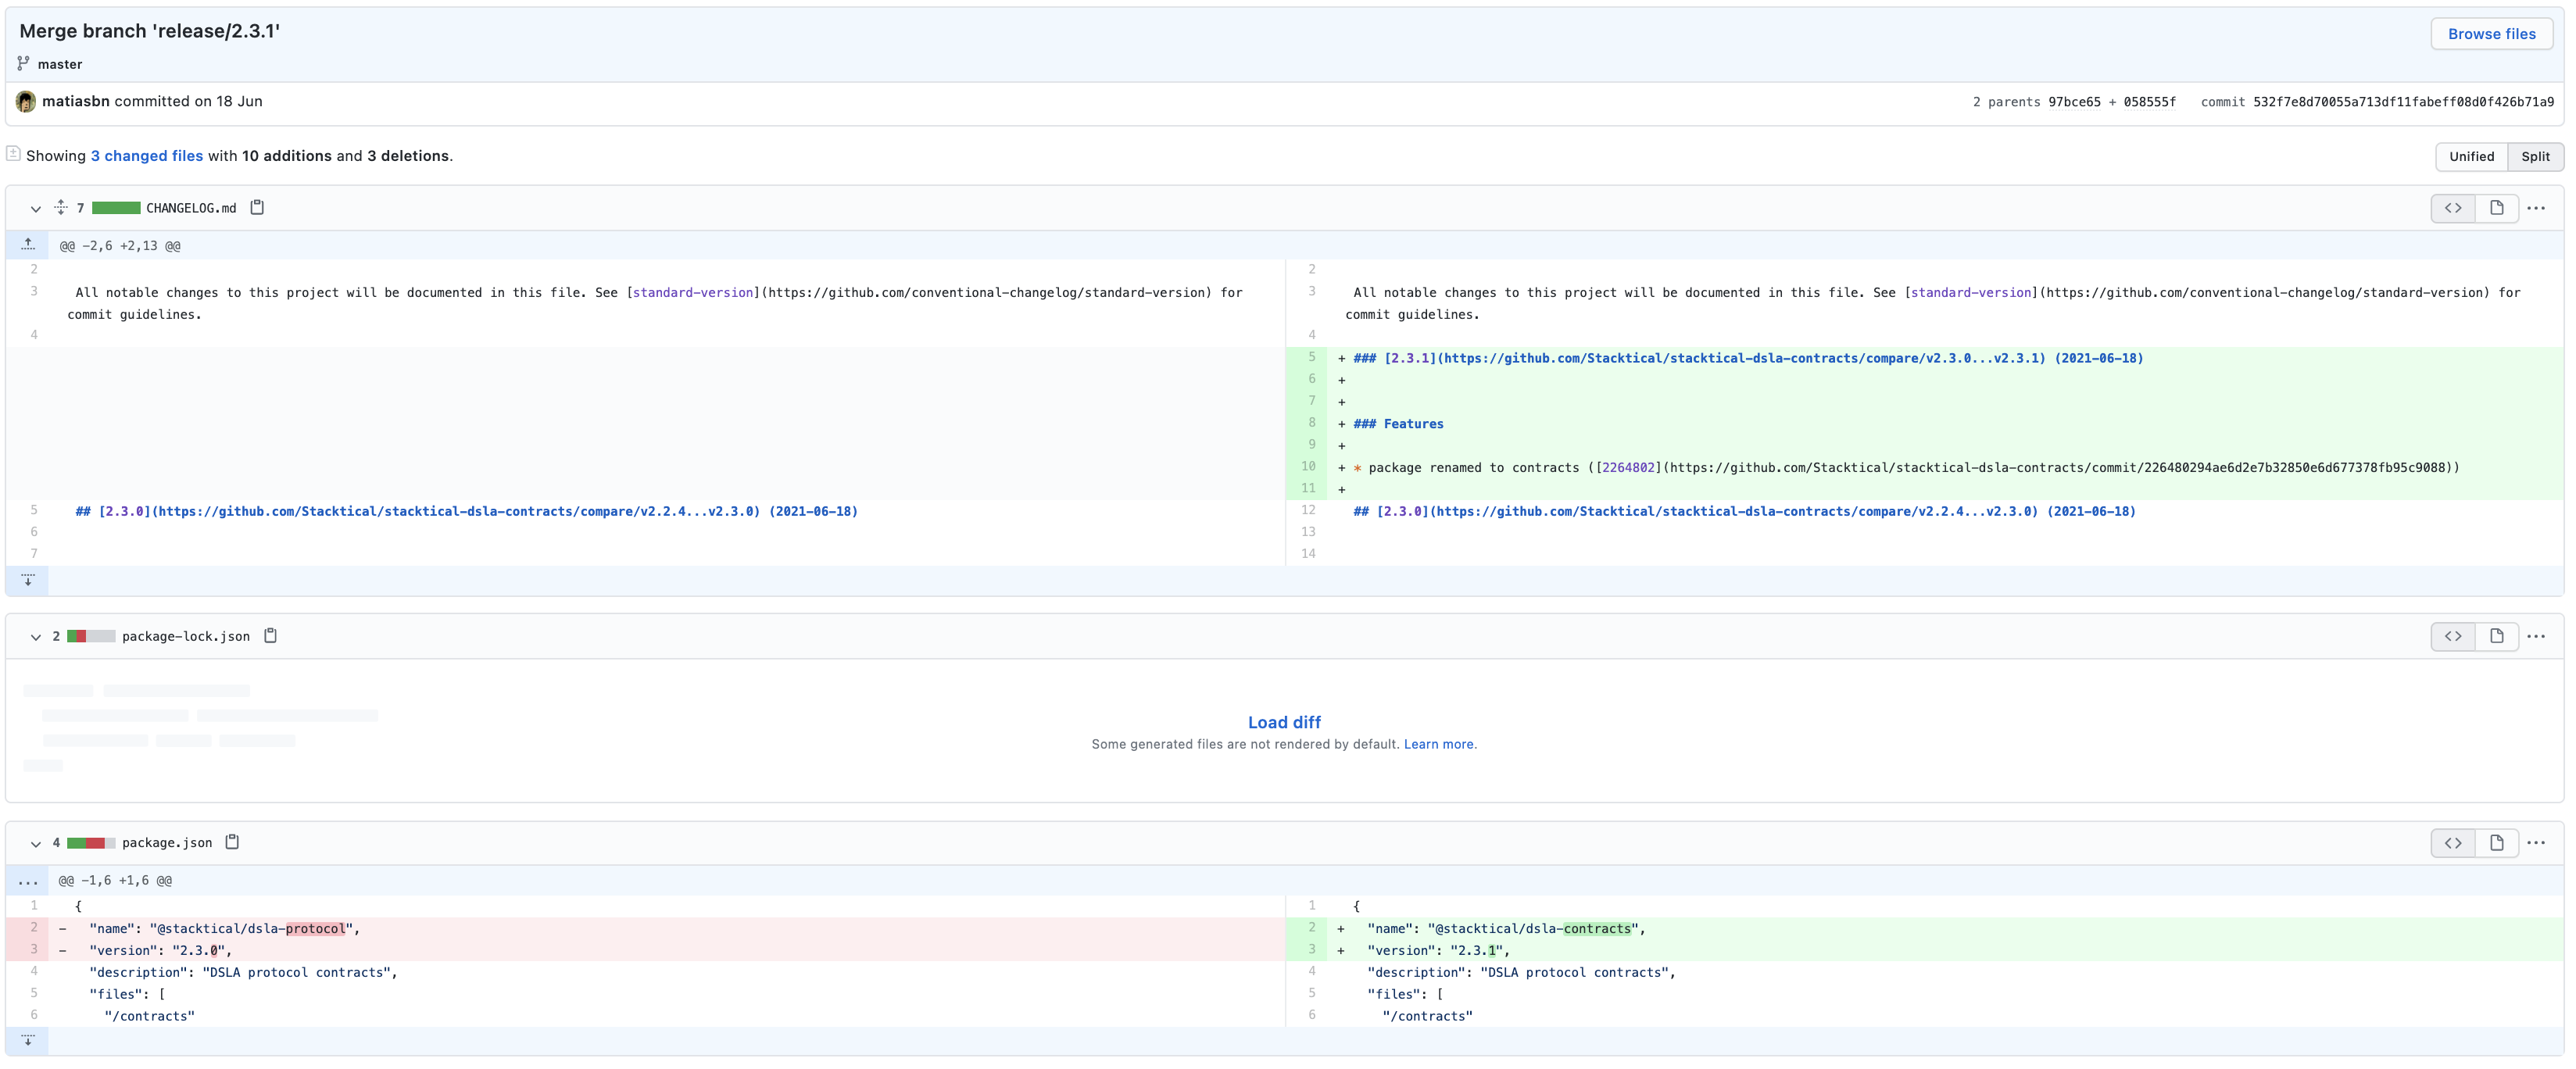Viewport: 2576px width, 1069px height.
Task: Copy CHANGELOG.md file path icon
Action: 257,207
